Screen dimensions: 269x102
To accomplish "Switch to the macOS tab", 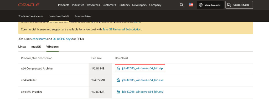I will [36, 46].
